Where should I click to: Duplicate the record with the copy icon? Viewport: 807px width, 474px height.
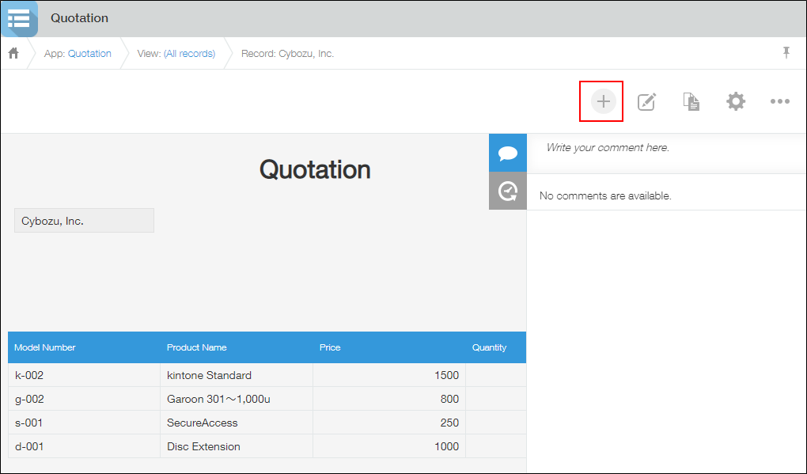tap(691, 101)
